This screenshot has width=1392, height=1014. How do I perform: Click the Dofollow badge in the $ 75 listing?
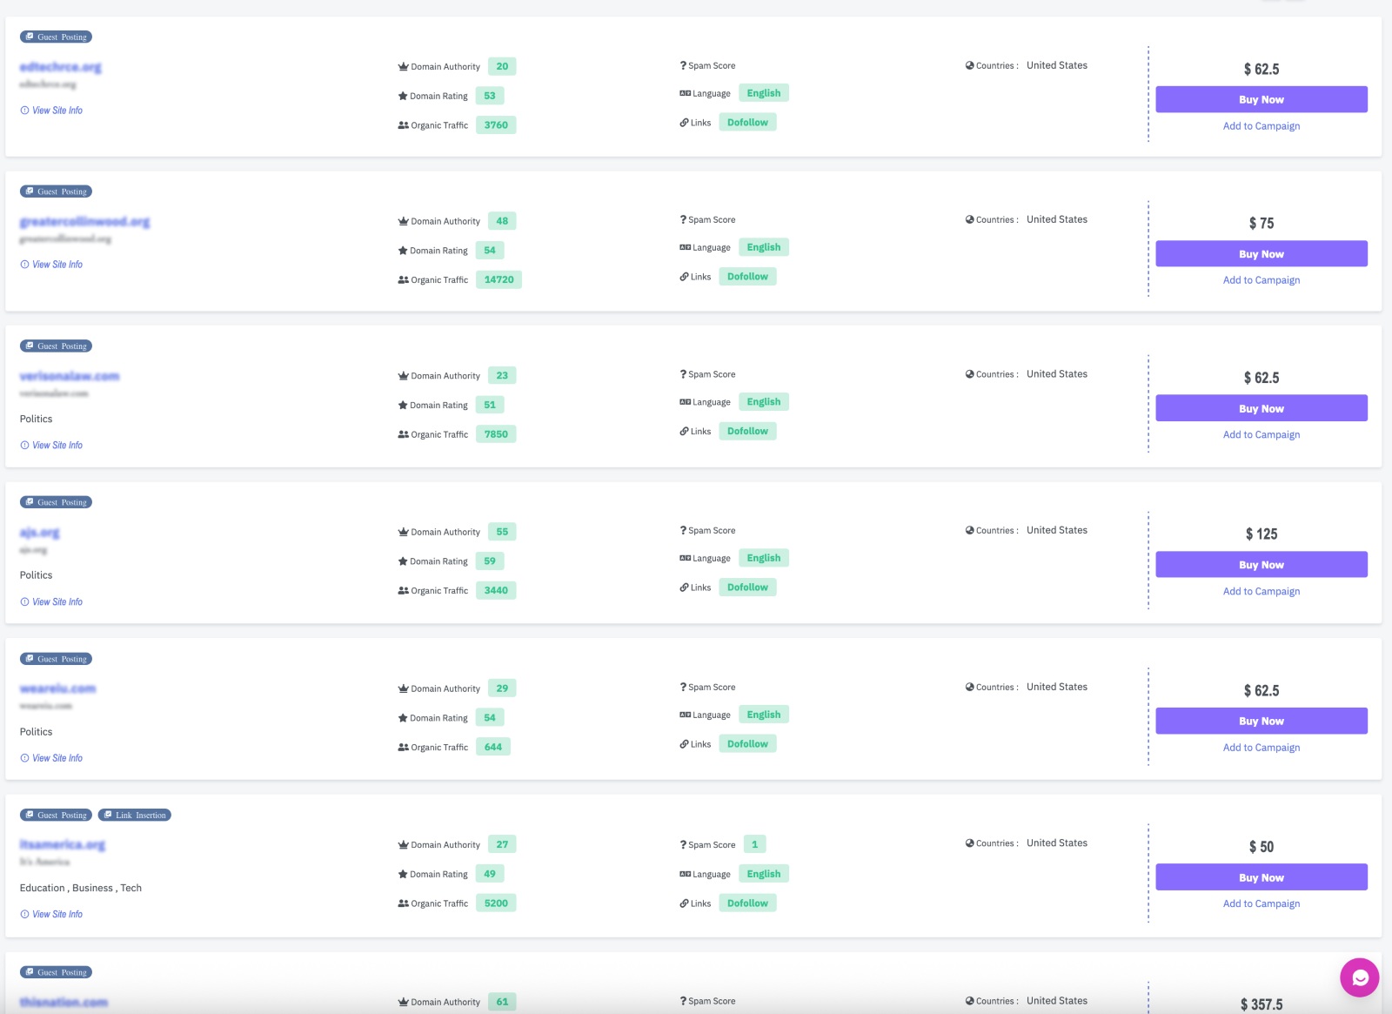[747, 277]
